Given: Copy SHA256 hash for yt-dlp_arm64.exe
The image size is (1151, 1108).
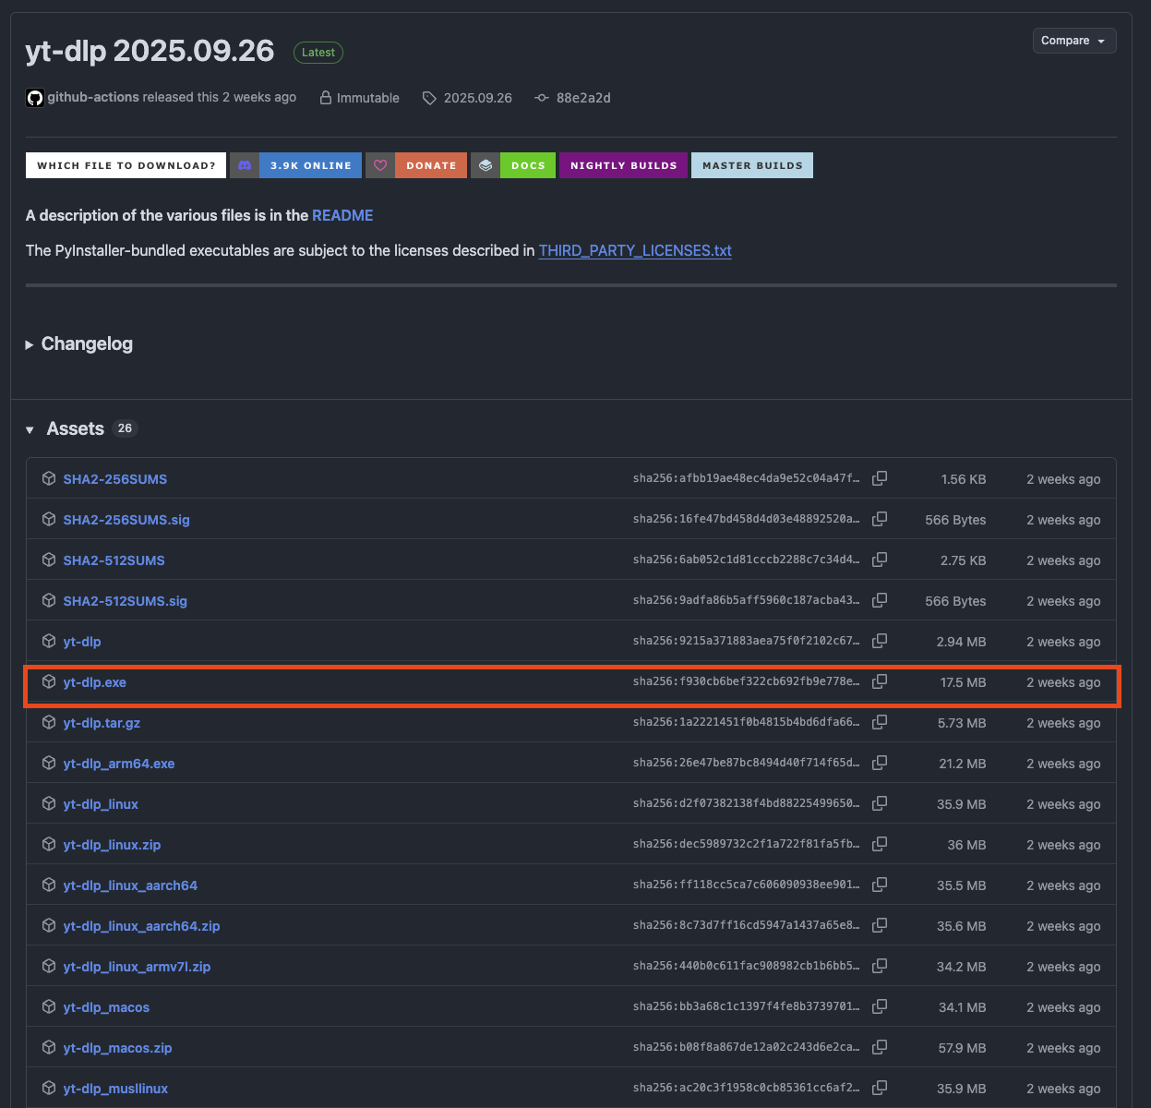Looking at the screenshot, I should tap(880, 763).
